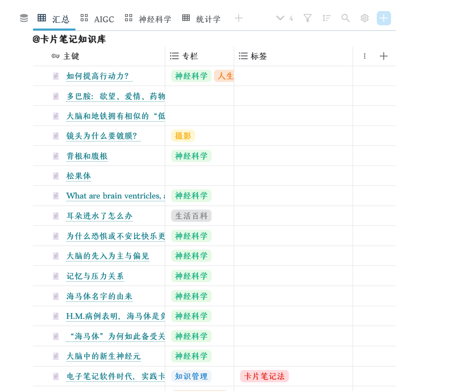The height and width of the screenshot is (391, 458).
Task: Open the sort icon in the toolbar
Action: [x=326, y=18]
